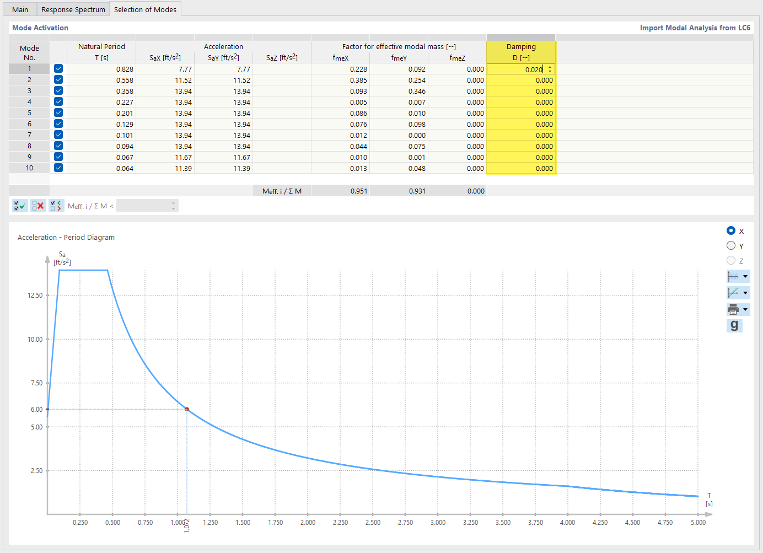Toggle gravity units with the g icon
The image size is (763, 553).
pos(734,325)
